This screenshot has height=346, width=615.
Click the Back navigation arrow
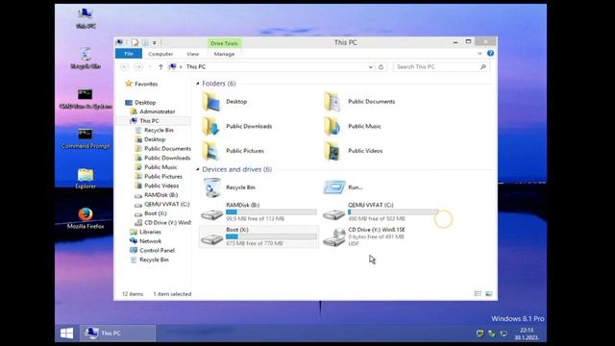tap(125, 67)
